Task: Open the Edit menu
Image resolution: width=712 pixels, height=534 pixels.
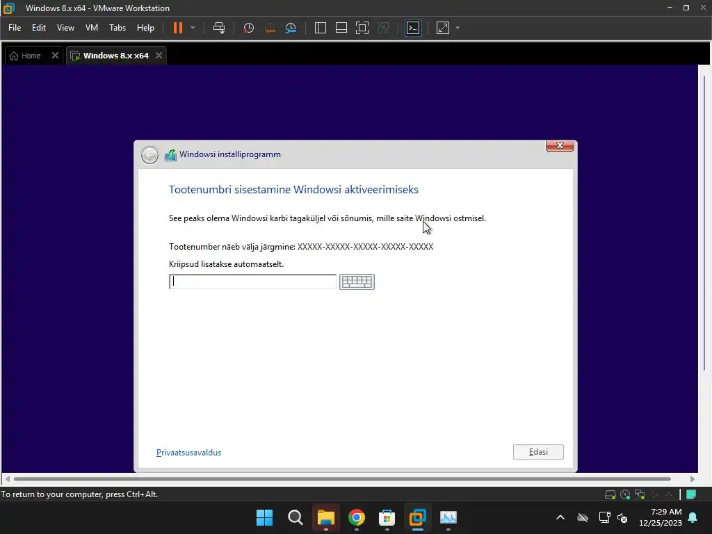Action: (x=39, y=28)
